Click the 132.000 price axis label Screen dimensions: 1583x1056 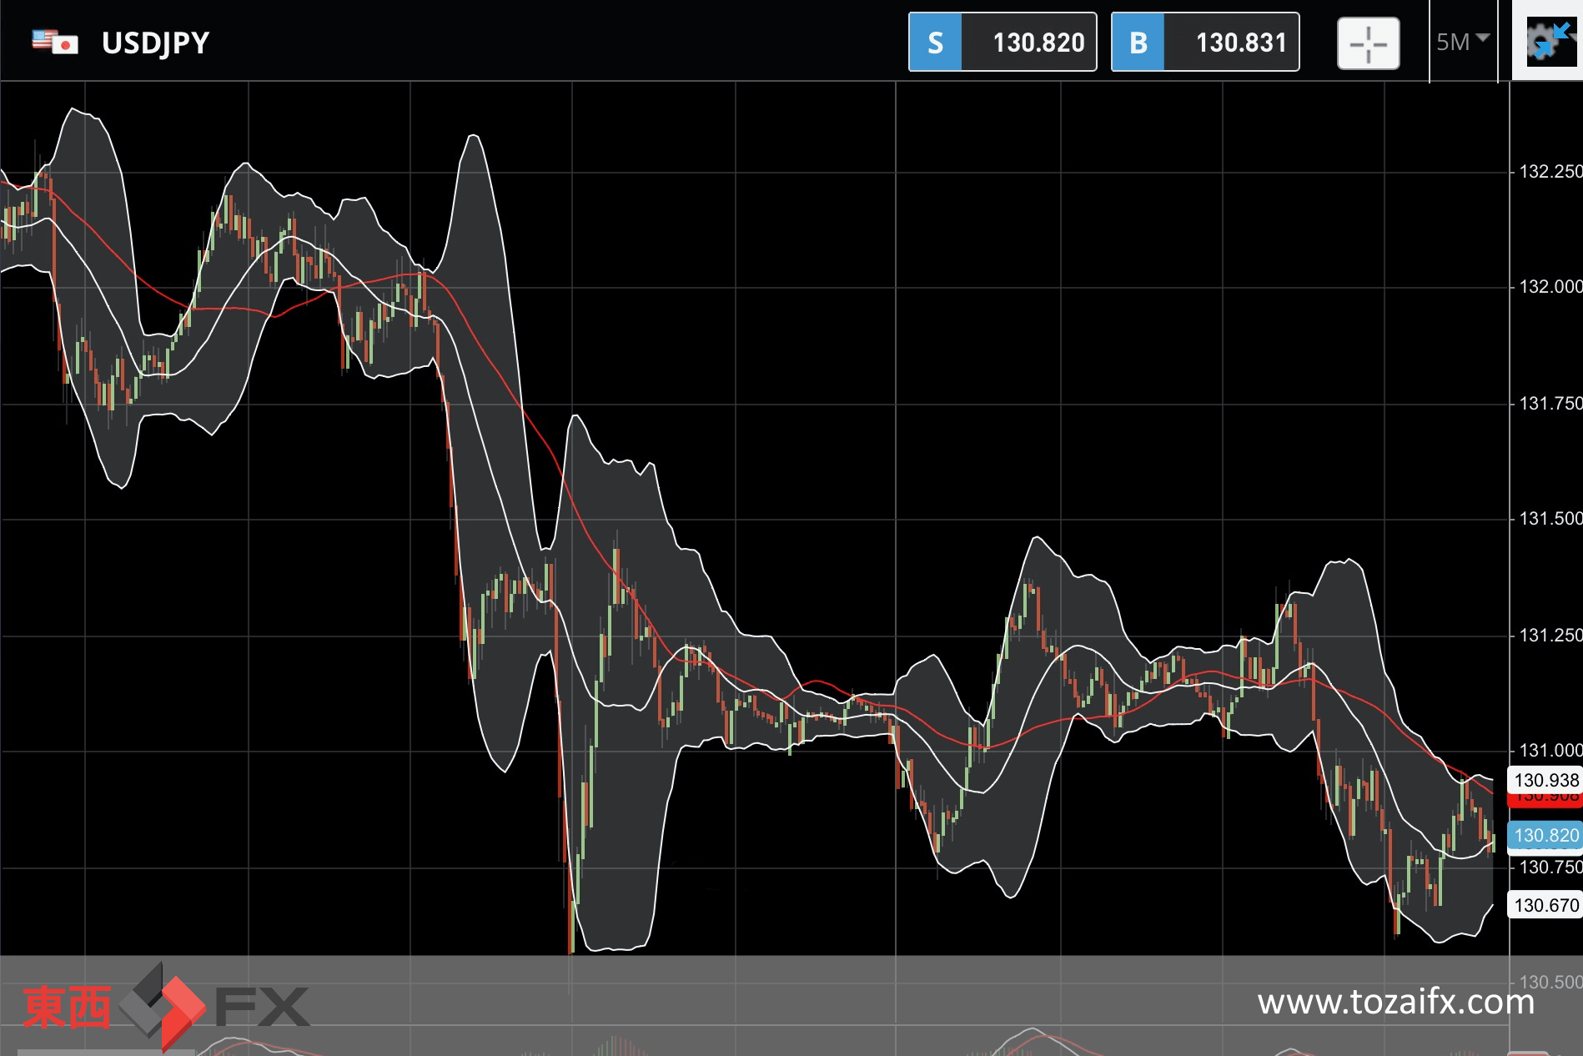[1550, 287]
